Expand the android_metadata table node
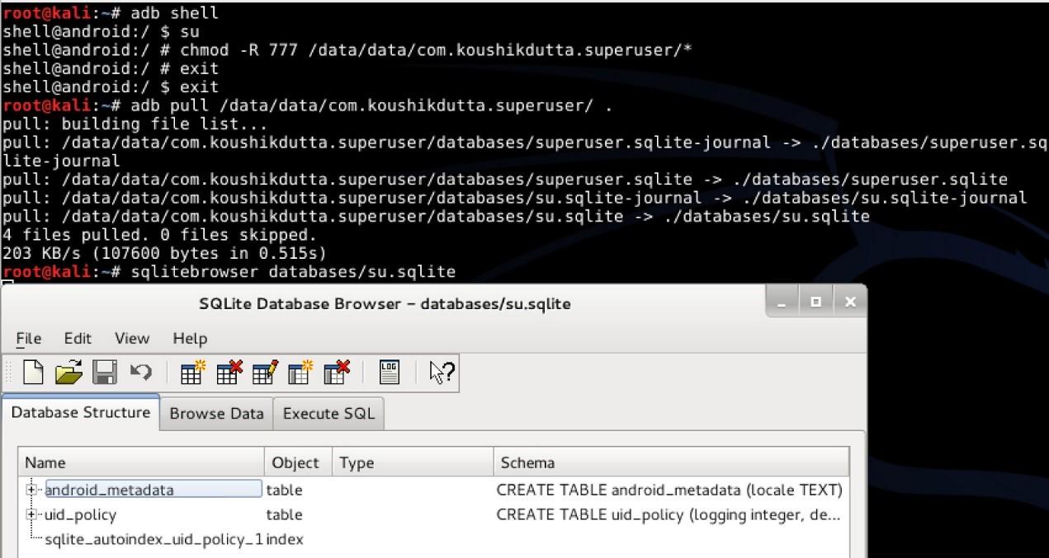The width and height of the screenshot is (1049, 558). point(32,490)
